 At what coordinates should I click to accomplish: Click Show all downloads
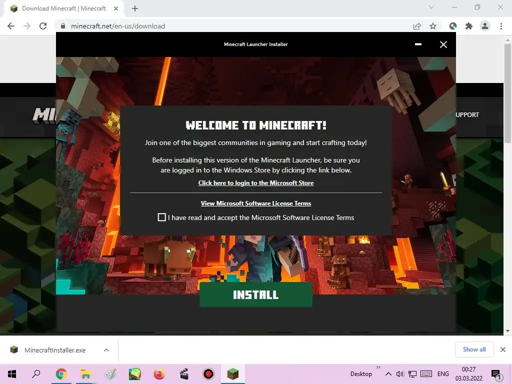pos(474,349)
